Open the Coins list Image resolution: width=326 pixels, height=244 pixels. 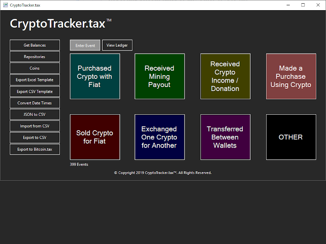pyautogui.click(x=35, y=68)
